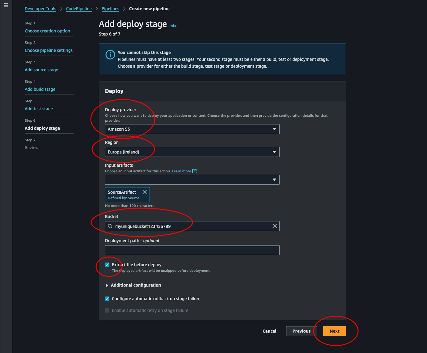This screenshot has height=353, width=427.
Task: Open the Region dropdown
Action: pos(192,152)
